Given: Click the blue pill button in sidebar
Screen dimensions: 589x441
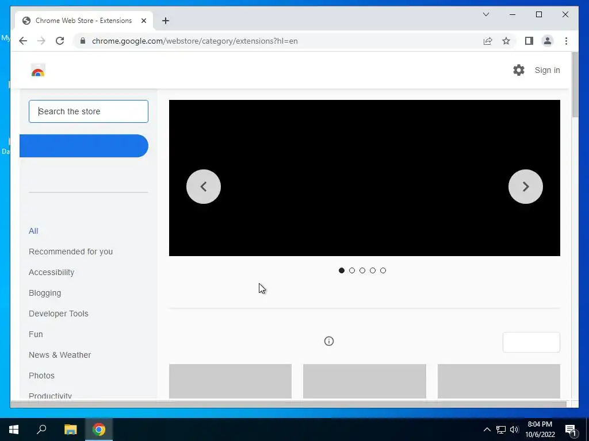Looking at the screenshot, I should click(x=84, y=146).
